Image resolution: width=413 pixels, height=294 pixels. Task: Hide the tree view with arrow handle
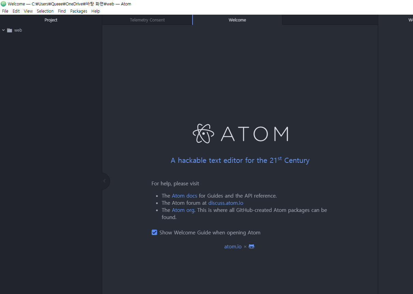tap(105, 181)
